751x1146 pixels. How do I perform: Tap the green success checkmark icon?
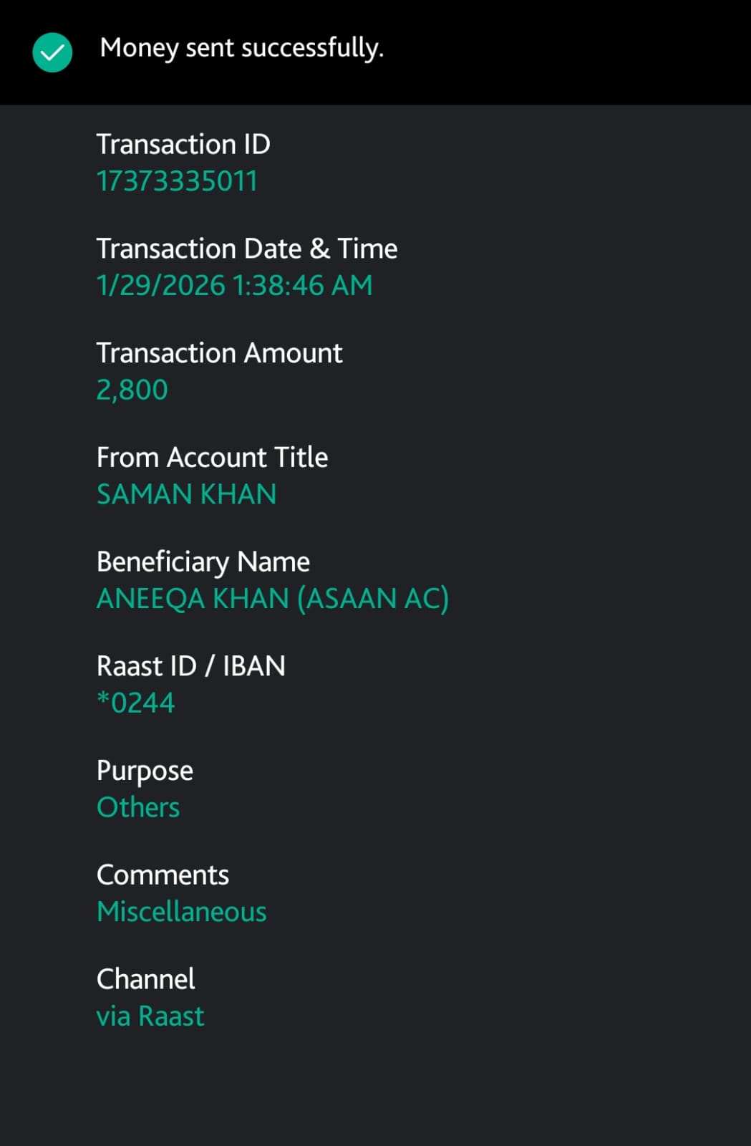coord(52,52)
